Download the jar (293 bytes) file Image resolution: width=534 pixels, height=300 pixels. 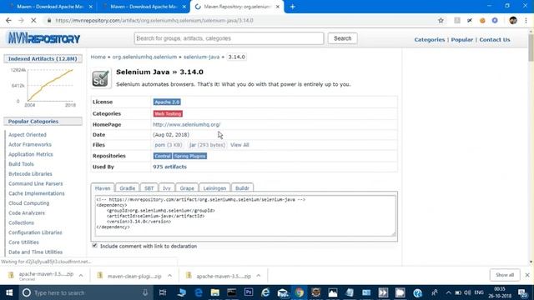(208, 145)
